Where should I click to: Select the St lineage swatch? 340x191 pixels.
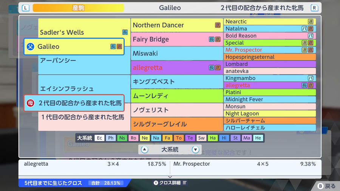pos(235,138)
